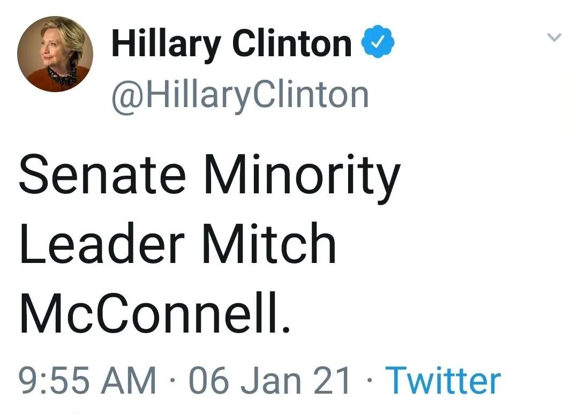This screenshot has width=571, height=414.
Task: Click McConnell in the tweet text
Action: [x=154, y=313]
